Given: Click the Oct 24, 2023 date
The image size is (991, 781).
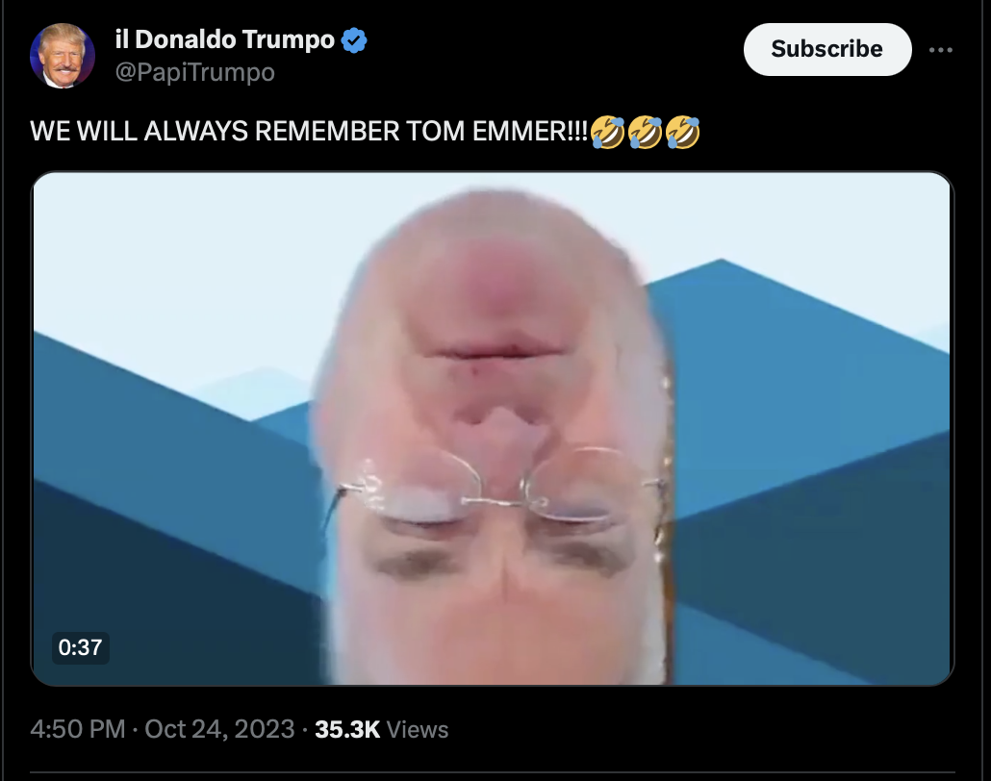Looking at the screenshot, I should 219,729.
